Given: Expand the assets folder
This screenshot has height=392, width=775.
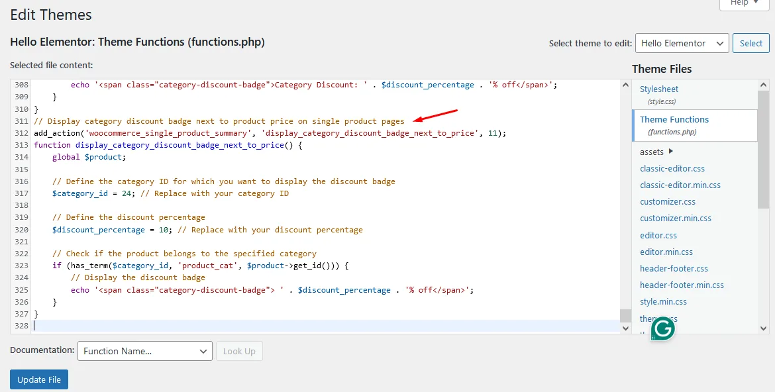Looking at the screenshot, I should 656,152.
